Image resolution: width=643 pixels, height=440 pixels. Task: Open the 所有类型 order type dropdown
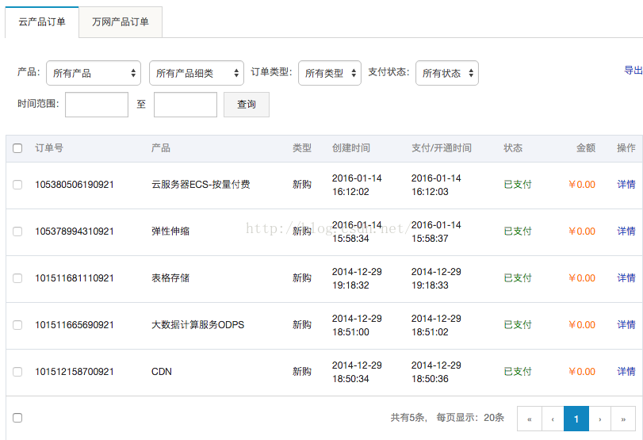330,73
